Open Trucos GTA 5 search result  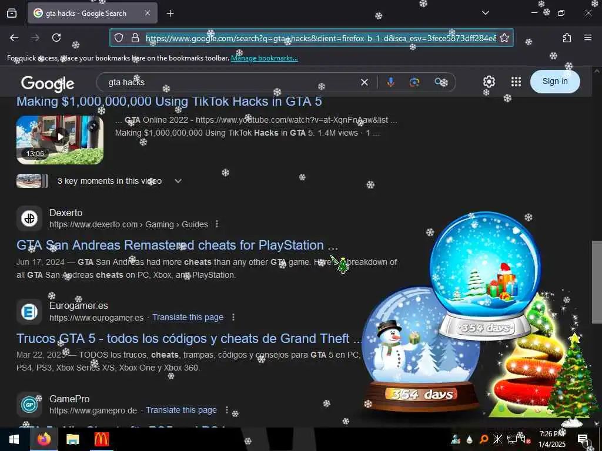click(189, 339)
